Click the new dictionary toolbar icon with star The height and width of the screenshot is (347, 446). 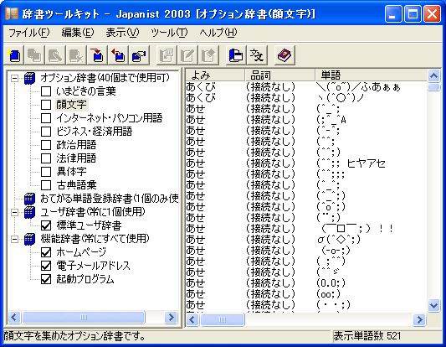click(13, 55)
